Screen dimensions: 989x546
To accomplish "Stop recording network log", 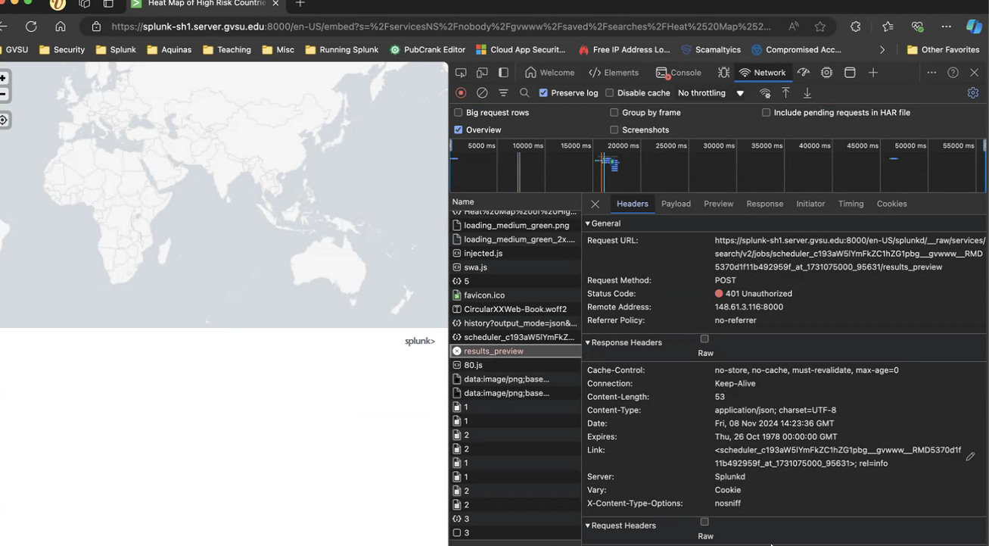I will pos(461,92).
